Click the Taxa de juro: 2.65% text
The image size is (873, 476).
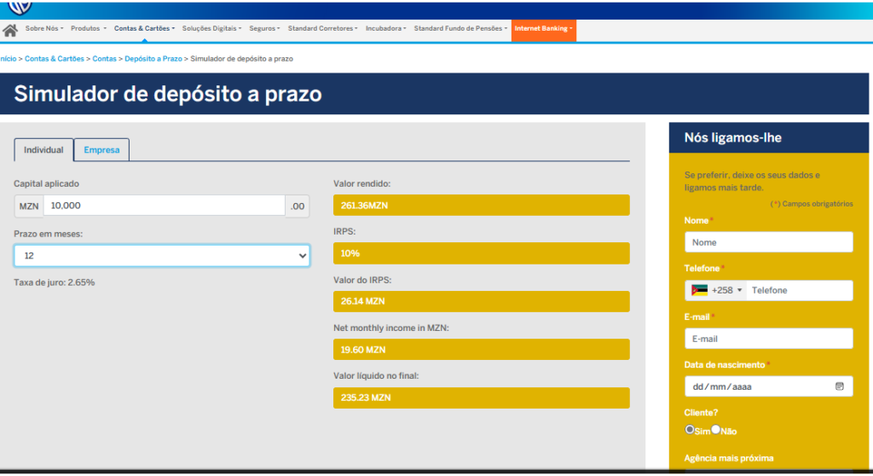click(x=54, y=282)
